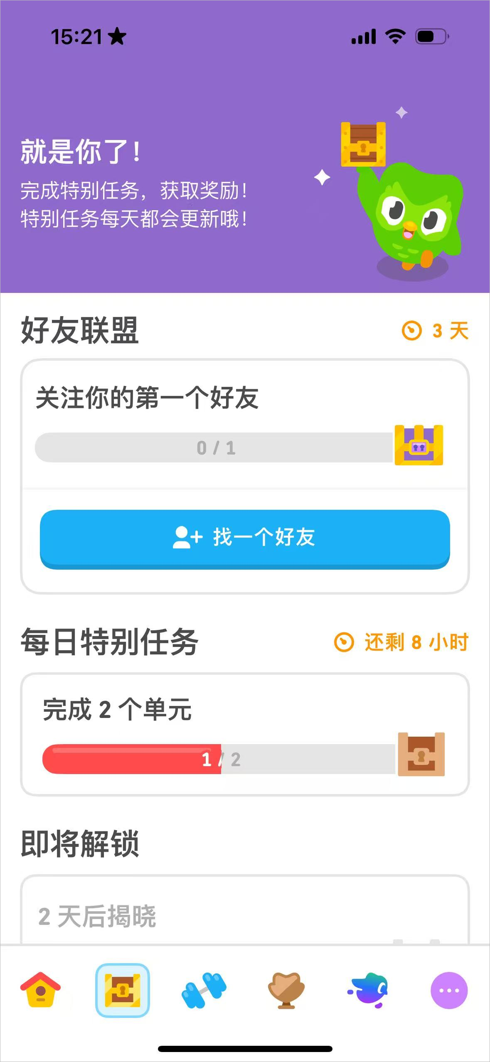Tap the brown daily quest reward chest

coord(421,754)
